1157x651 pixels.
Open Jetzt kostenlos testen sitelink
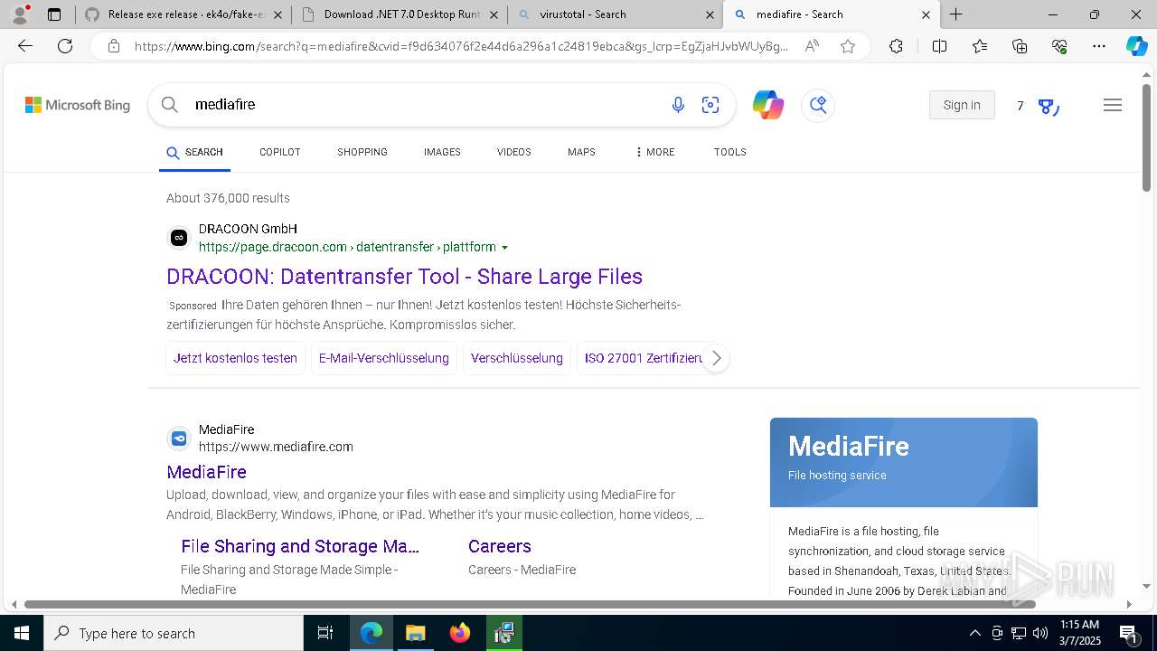coord(235,358)
